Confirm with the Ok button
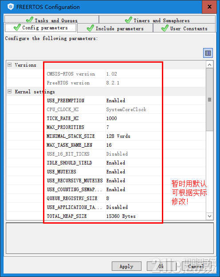This screenshot has height=277, width=220. click(x=161, y=266)
